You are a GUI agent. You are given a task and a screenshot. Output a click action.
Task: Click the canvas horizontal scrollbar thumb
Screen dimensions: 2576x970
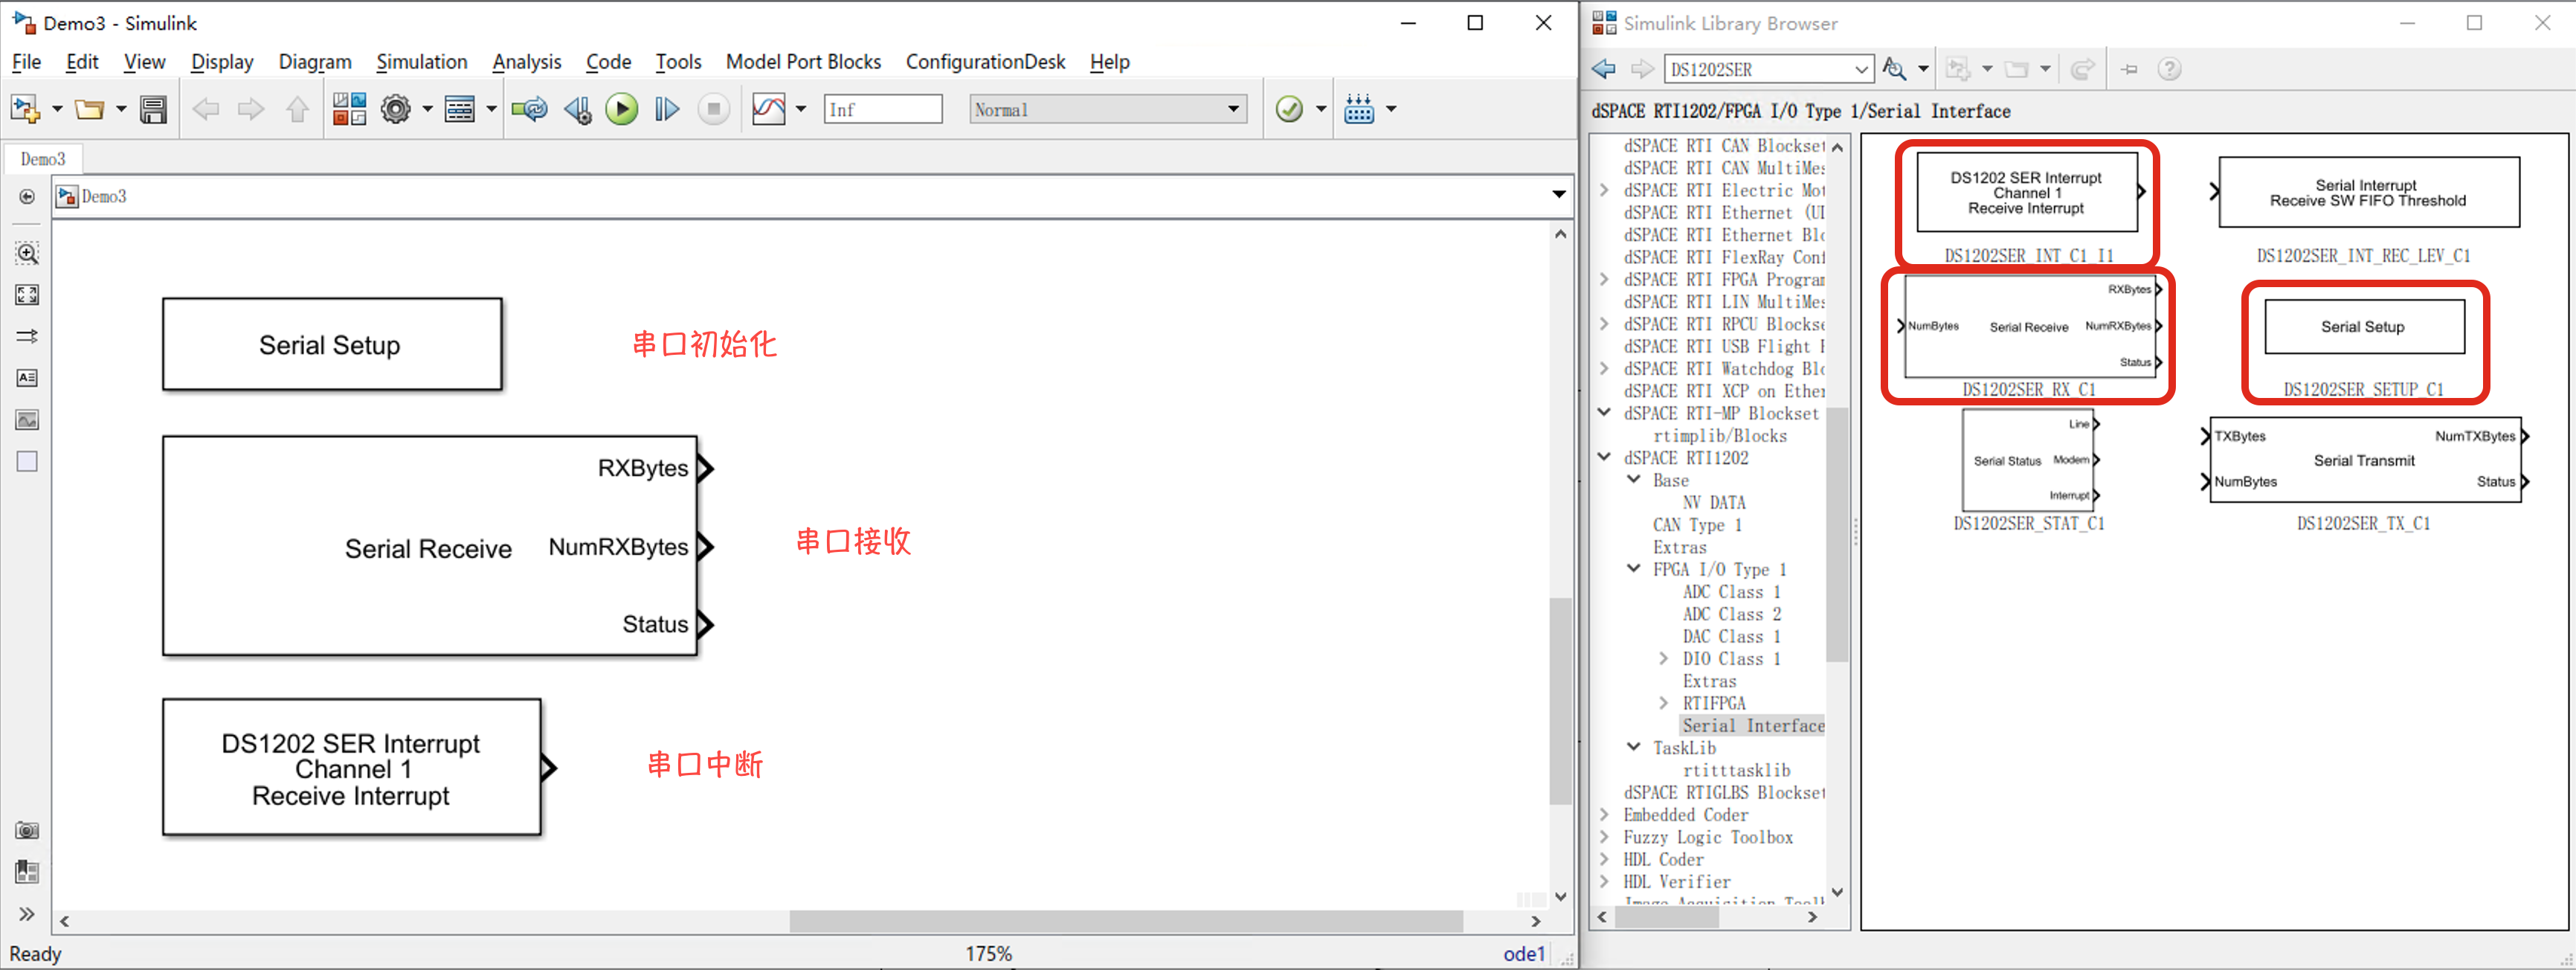tap(1126, 921)
